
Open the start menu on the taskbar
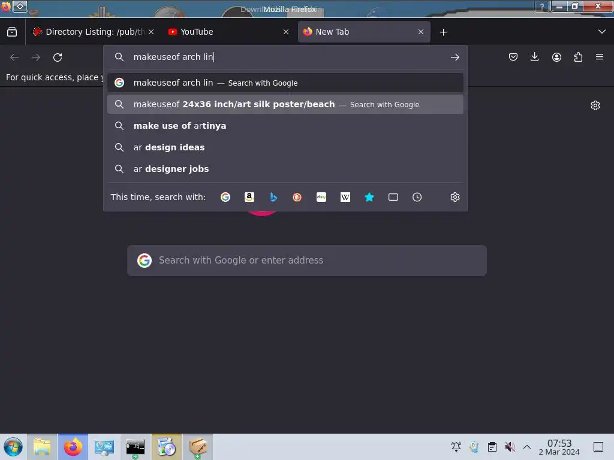click(13, 447)
